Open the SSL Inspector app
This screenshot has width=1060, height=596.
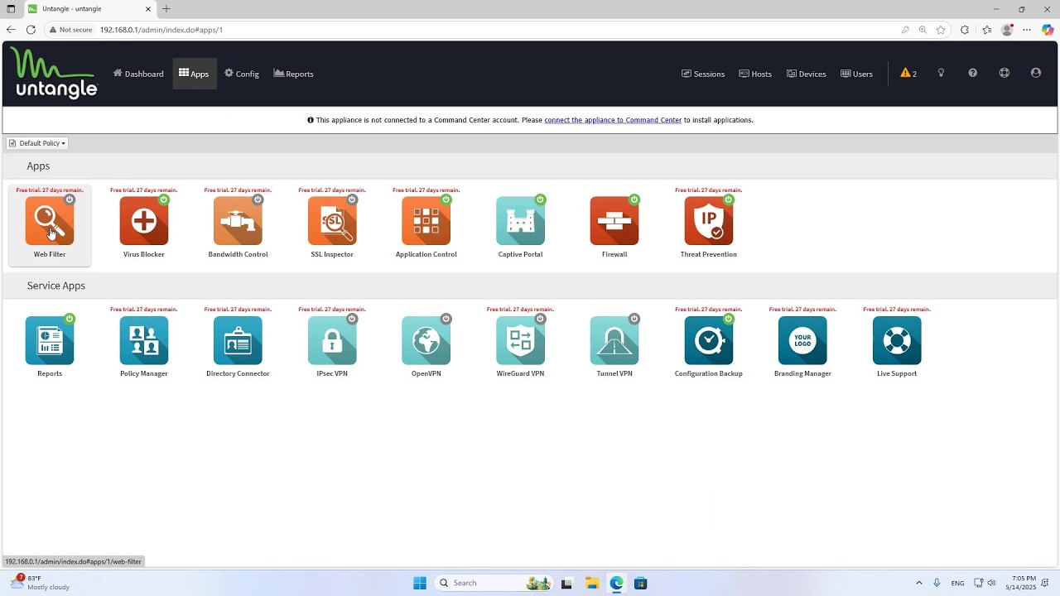[x=332, y=221]
